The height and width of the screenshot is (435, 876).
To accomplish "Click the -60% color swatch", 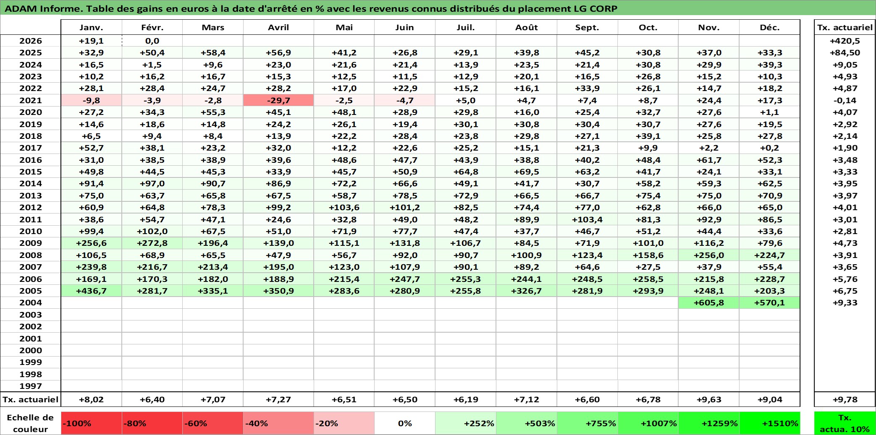I will 213,423.
